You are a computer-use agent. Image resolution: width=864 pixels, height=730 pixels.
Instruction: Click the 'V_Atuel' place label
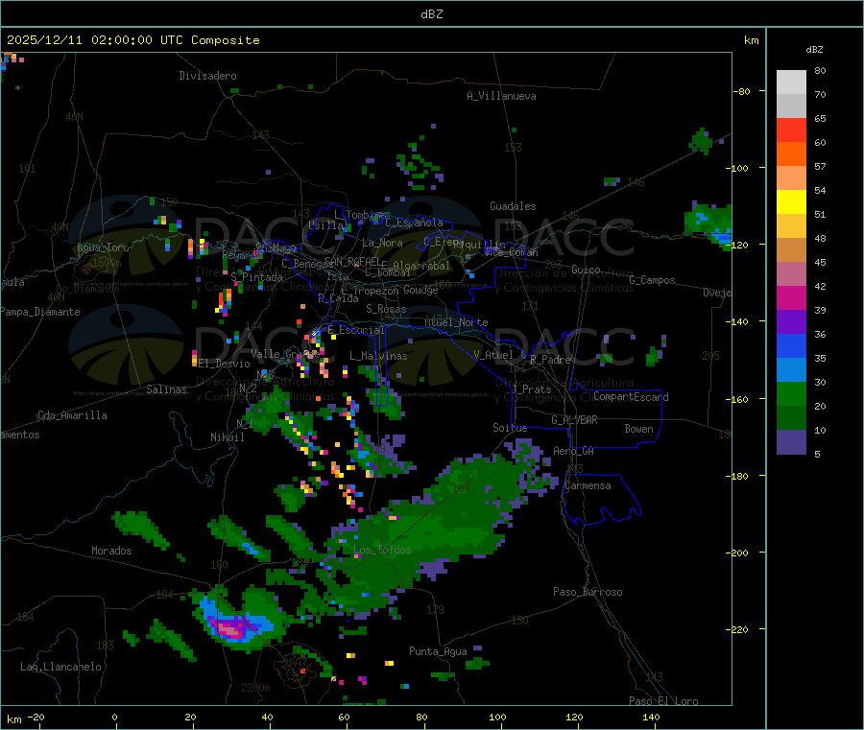tap(493, 355)
